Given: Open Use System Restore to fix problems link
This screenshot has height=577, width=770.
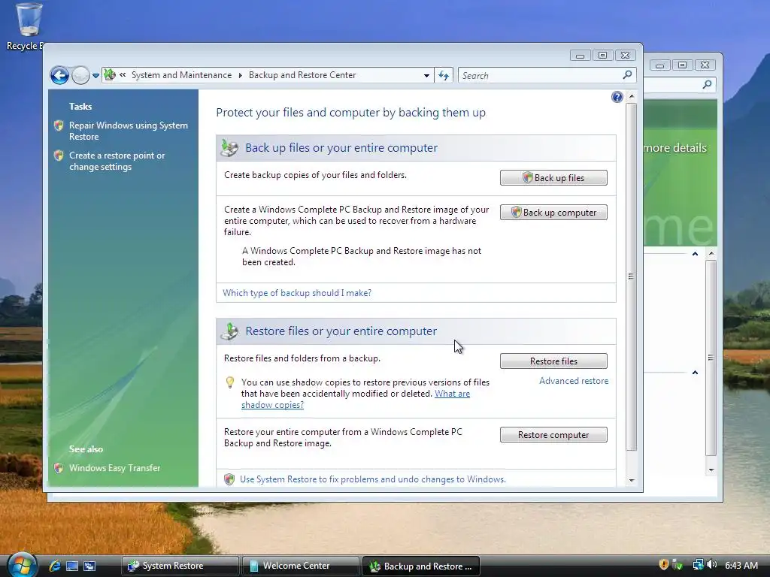Looking at the screenshot, I should (x=373, y=479).
